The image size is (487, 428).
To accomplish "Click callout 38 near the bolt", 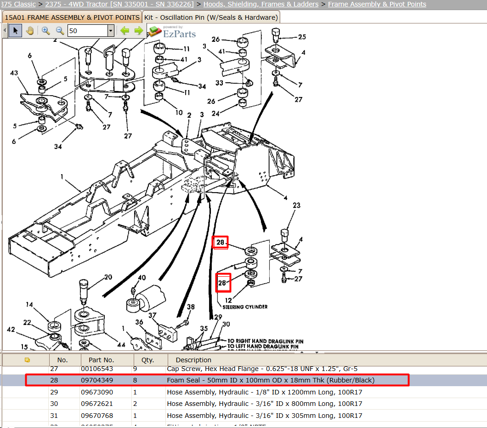I will pos(191,307).
